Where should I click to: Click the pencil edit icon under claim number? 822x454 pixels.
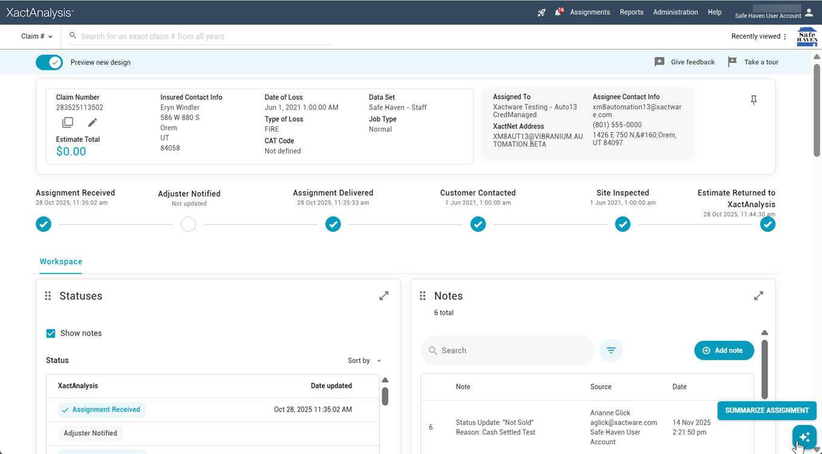93,123
